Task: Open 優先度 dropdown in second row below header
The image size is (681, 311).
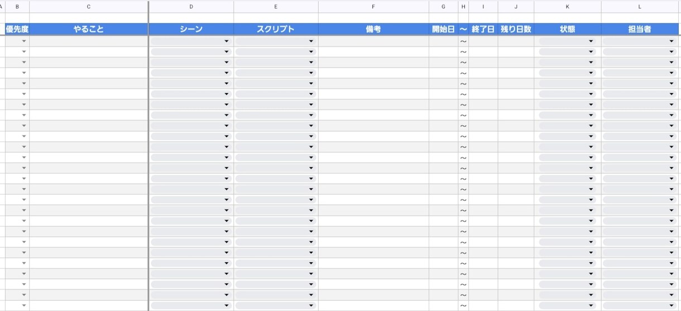Action: (x=24, y=52)
